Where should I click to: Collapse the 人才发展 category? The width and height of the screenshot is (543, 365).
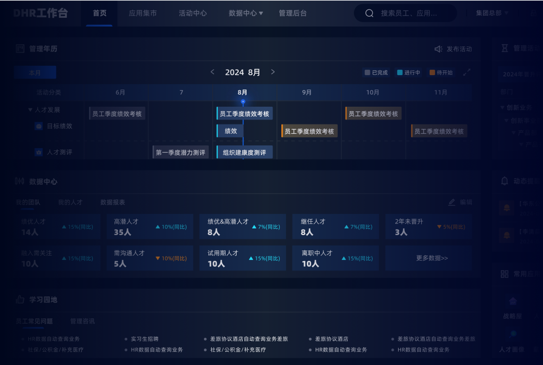[30, 110]
